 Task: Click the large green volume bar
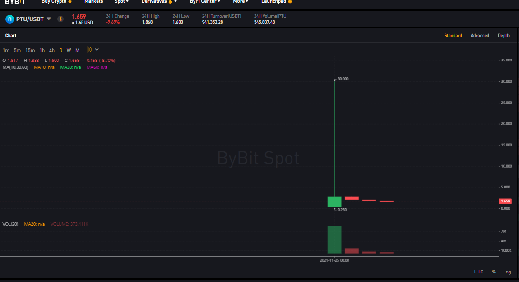334,239
